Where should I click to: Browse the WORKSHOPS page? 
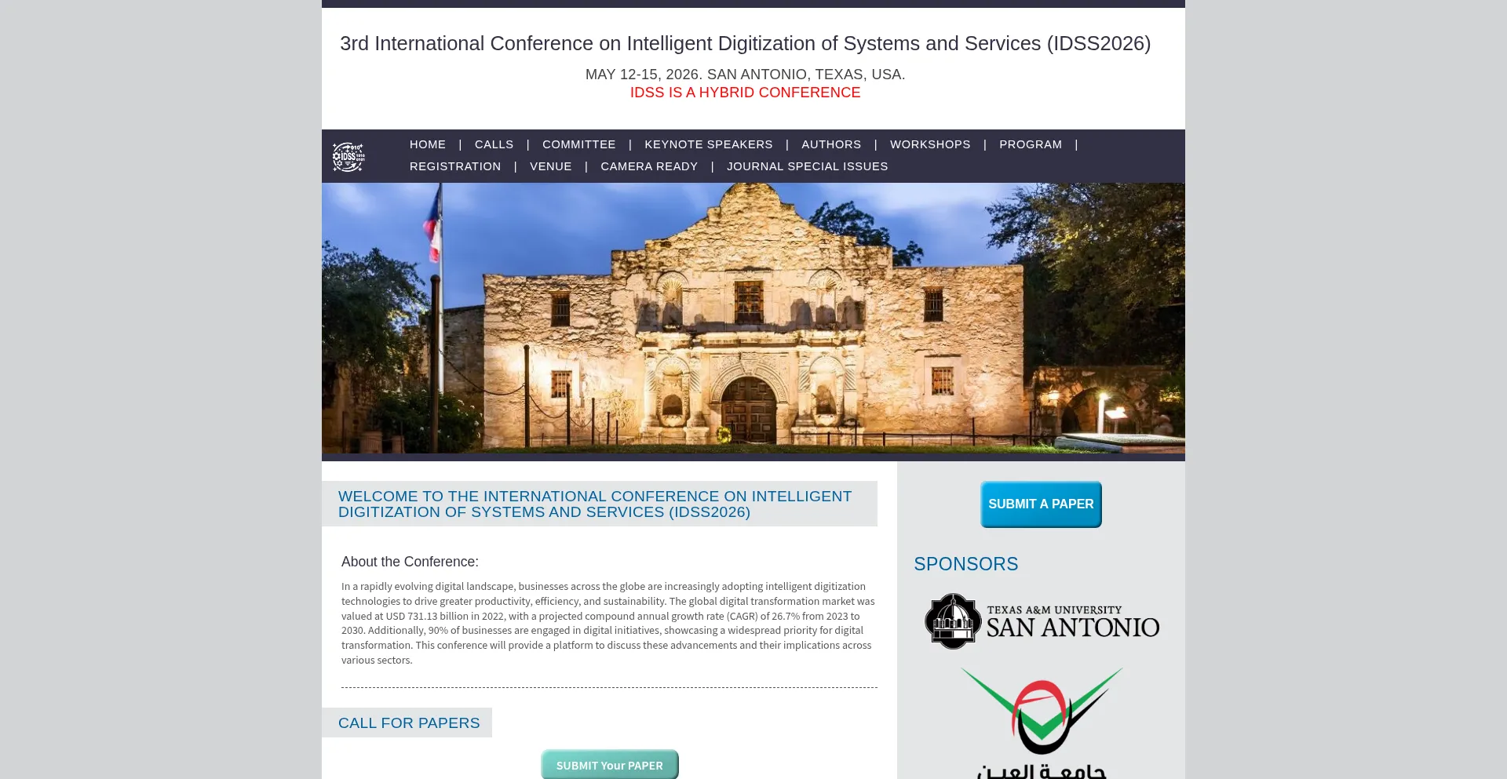click(x=930, y=144)
